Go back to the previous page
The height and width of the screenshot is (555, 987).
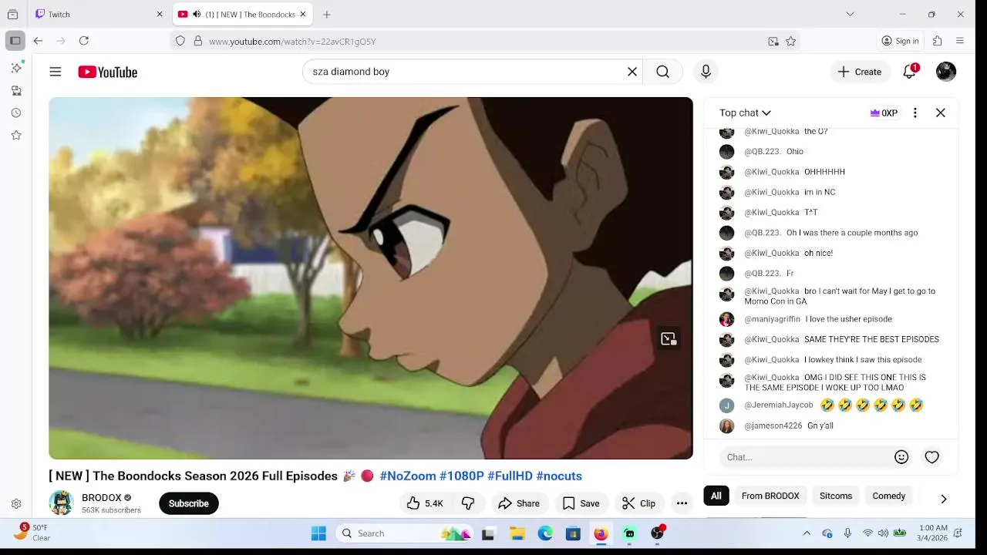pos(38,41)
